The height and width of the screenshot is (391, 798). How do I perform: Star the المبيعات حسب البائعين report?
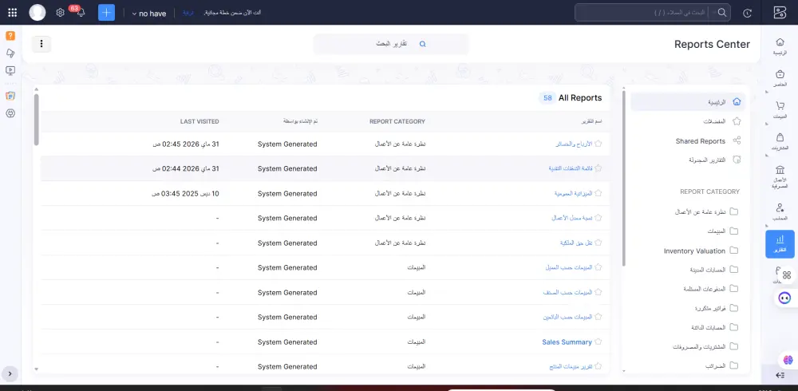pos(598,316)
